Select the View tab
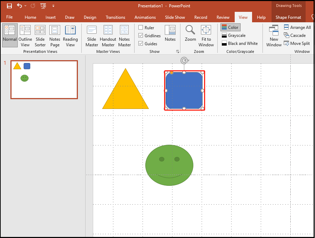Viewport: 315px width, 238px height. click(x=243, y=17)
